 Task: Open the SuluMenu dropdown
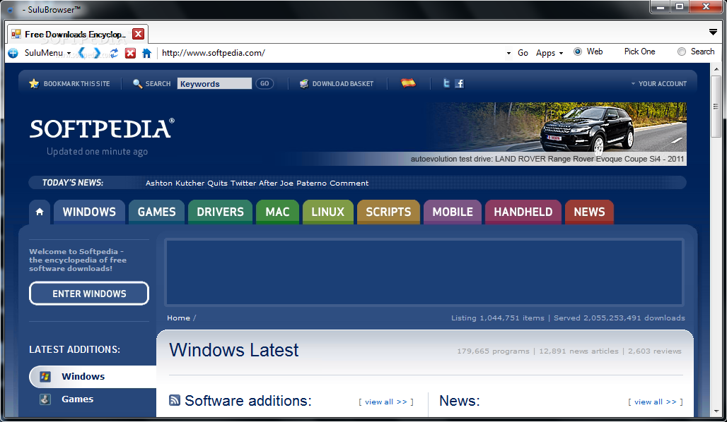tap(47, 53)
